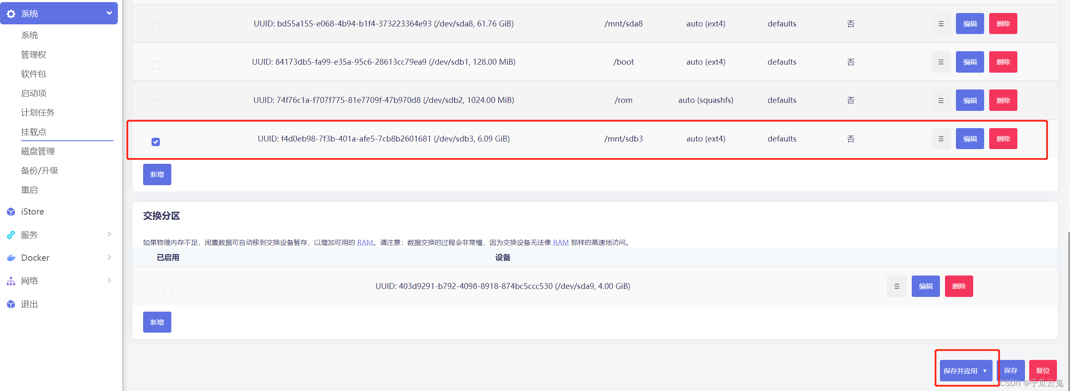Click the iStore cube icon

coord(11,212)
